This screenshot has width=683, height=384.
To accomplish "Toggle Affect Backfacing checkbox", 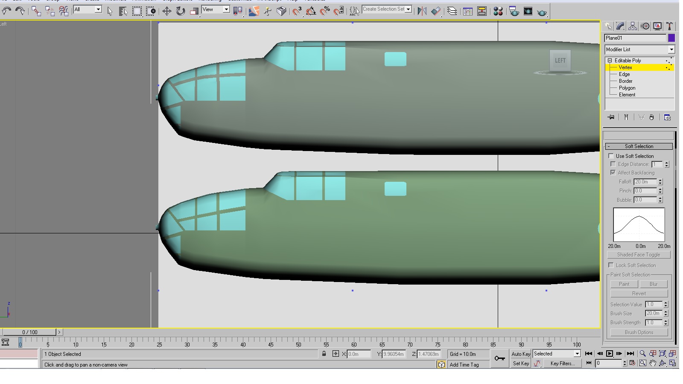I will 613,172.
